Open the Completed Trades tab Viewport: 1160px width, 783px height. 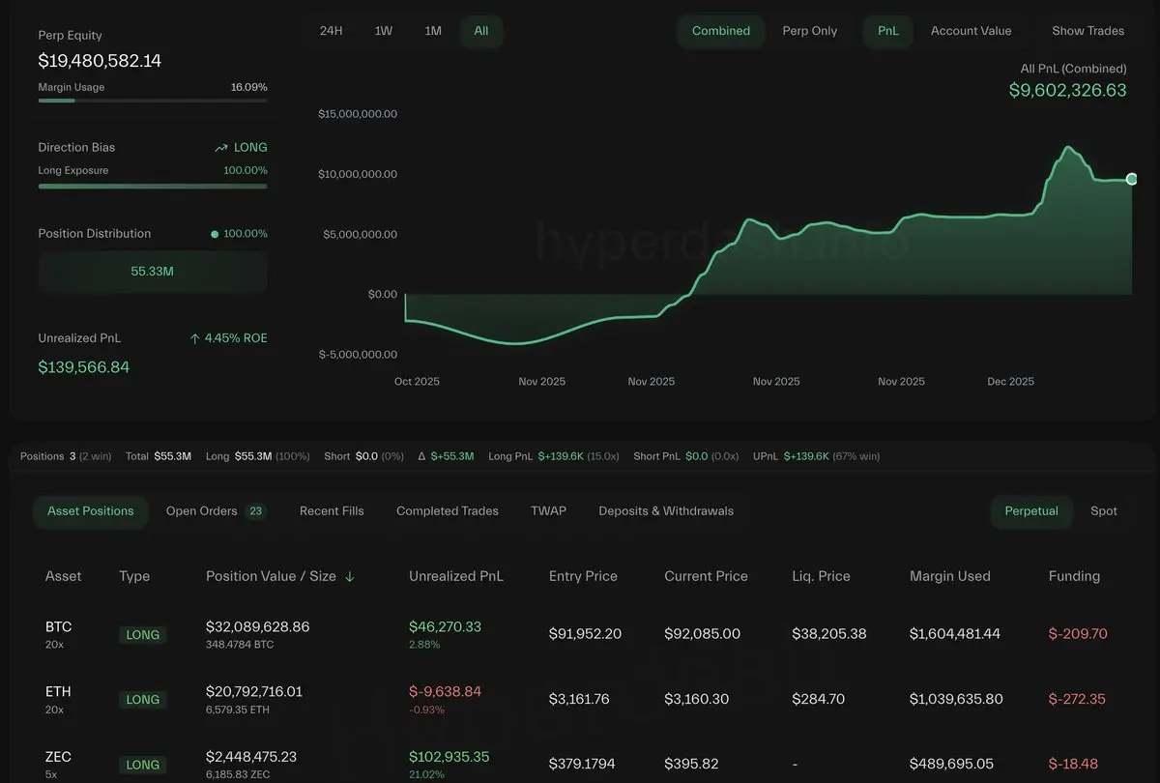pos(448,511)
